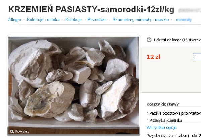Click the clock icon next to time remaining
Screen dimensions: 201x138
149,40
